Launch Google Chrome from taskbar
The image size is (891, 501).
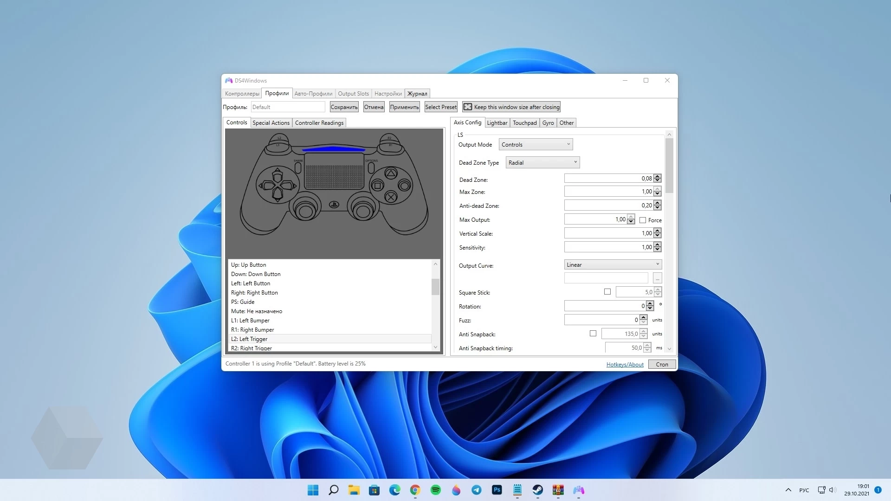(x=415, y=490)
